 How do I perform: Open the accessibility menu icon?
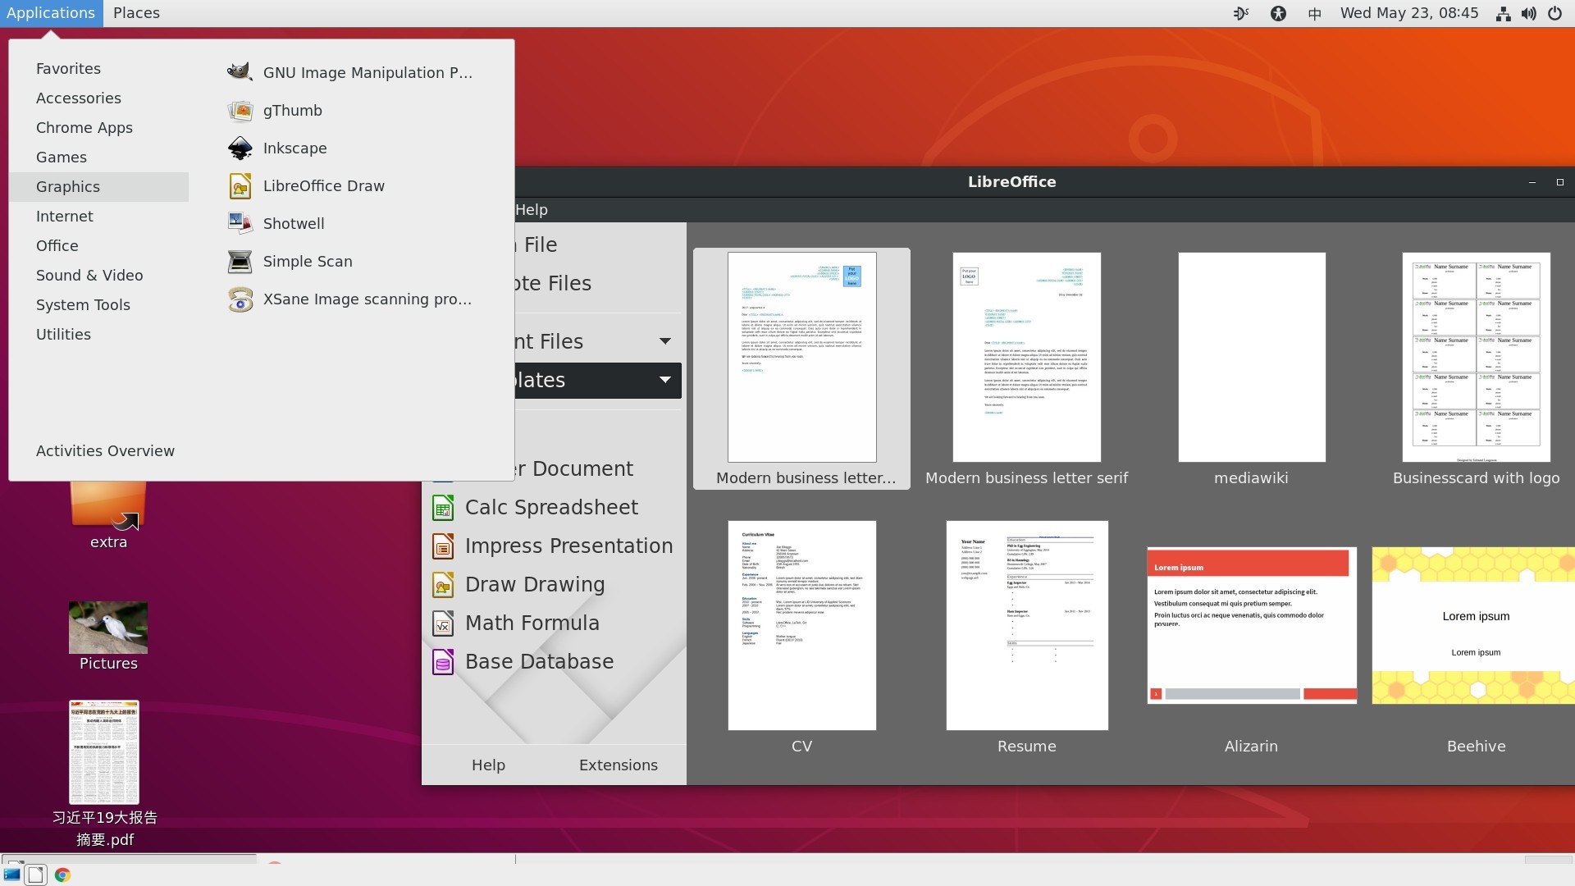coord(1278,13)
